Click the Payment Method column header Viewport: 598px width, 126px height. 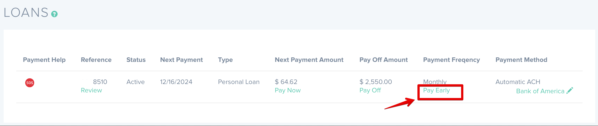pos(521,60)
